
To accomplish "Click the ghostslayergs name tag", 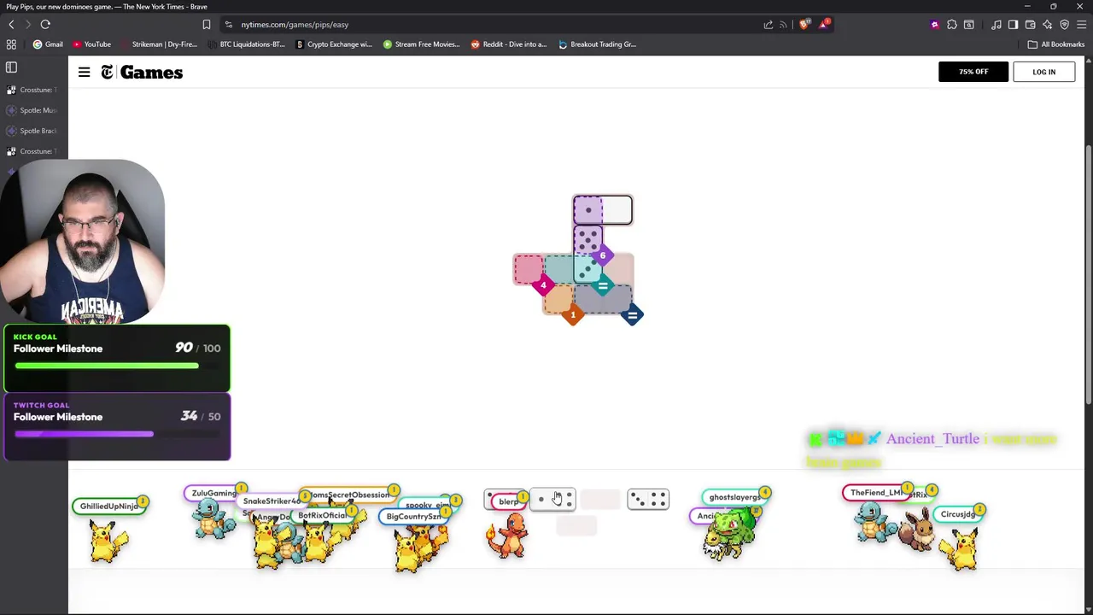I will coord(735,497).
